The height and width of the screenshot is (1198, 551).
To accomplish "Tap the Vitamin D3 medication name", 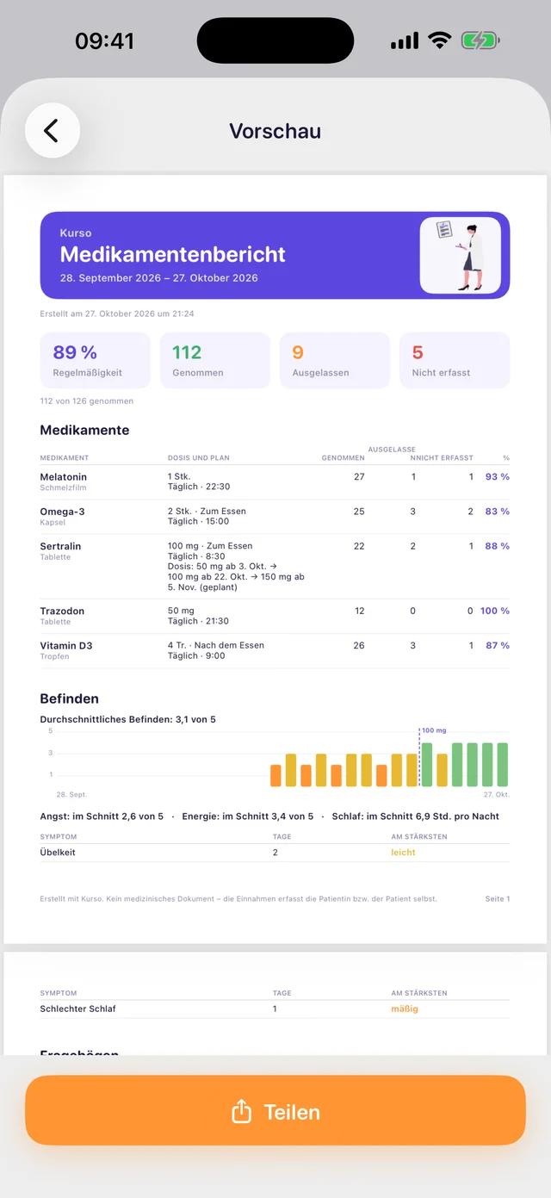I will click(66, 645).
